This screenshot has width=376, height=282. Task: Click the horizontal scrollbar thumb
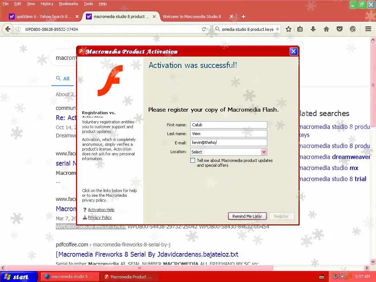(x=140, y=268)
